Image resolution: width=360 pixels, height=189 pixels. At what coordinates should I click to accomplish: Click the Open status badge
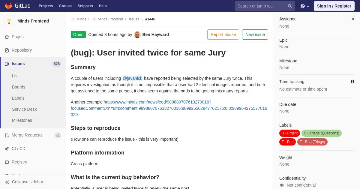tap(78, 34)
